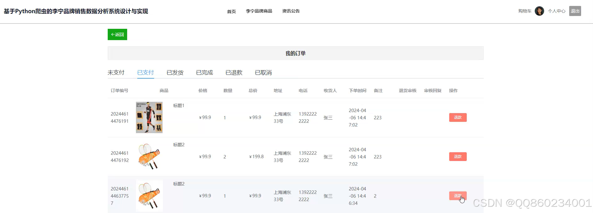Navigate to 首页 in the top menu
Image resolution: width=593 pixels, height=213 pixels.
[231, 11]
